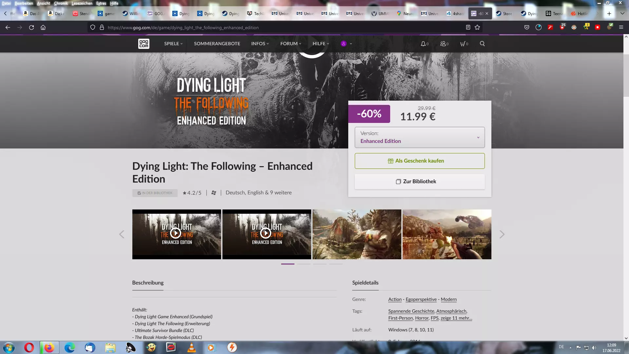This screenshot has width=629, height=354.
Task: Open Opera from the taskbar
Action: 29,347
